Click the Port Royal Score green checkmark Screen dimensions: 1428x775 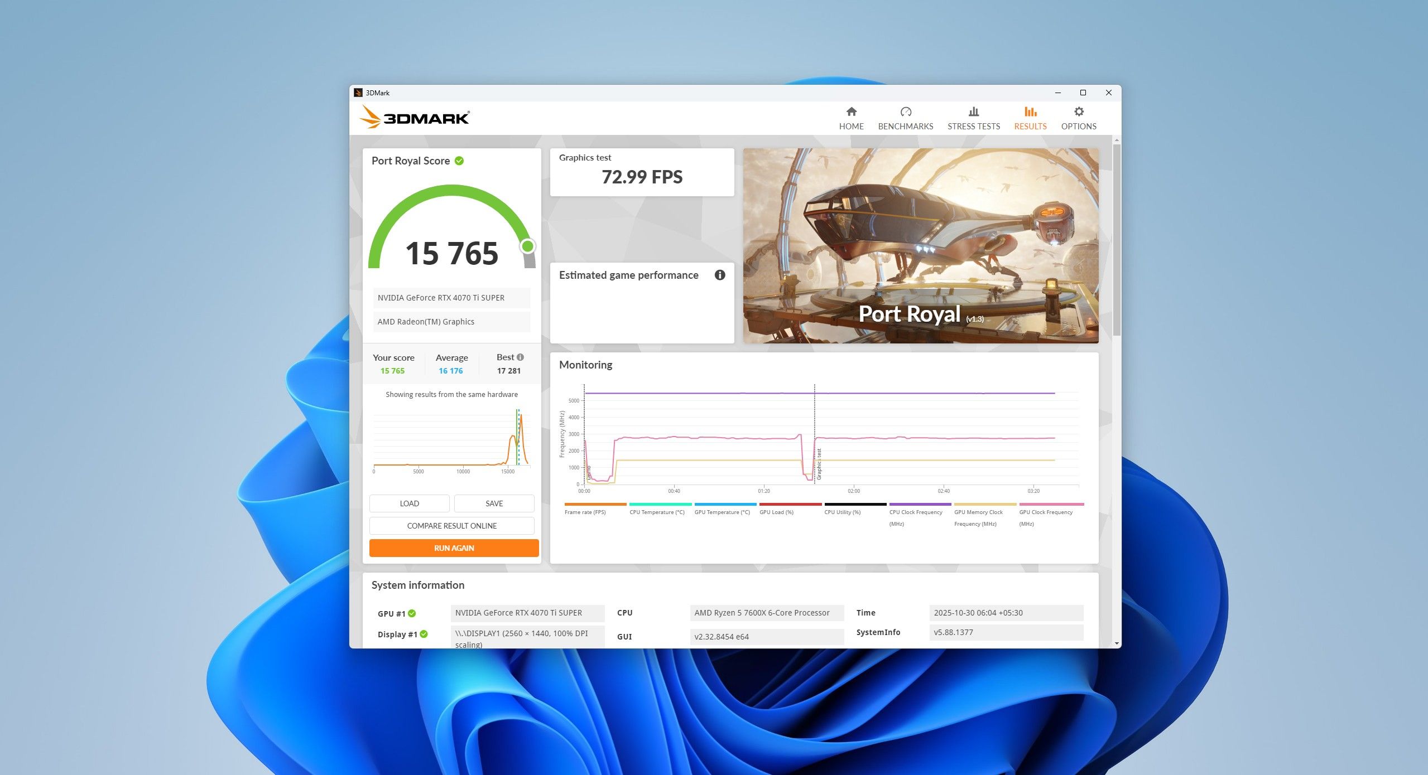pyautogui.click(x=459, y=161)
